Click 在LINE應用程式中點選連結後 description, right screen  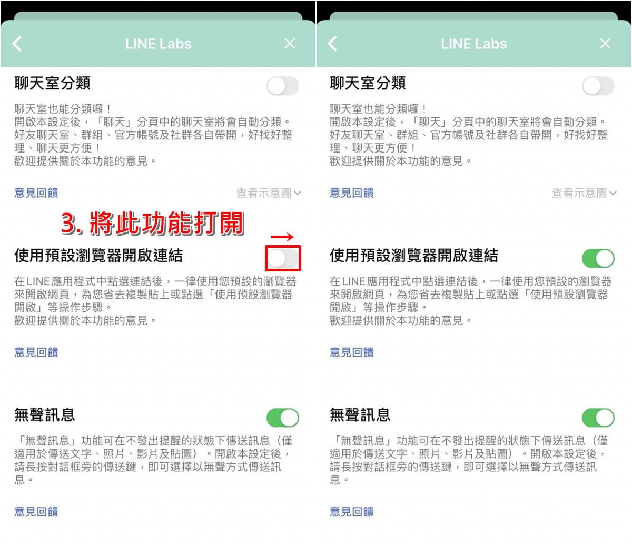471,301
